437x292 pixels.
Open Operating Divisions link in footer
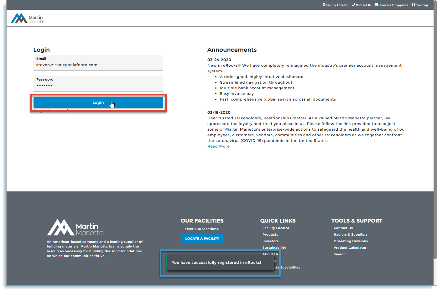click(351, 241)
